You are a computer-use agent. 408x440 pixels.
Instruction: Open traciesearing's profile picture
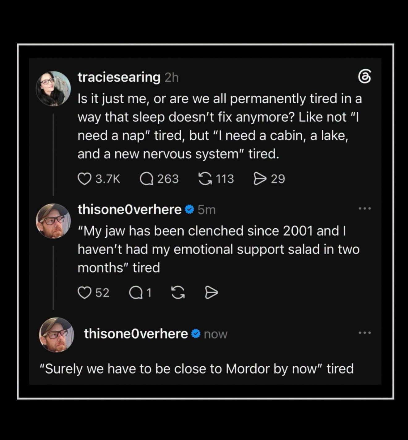tap(53, 88)
